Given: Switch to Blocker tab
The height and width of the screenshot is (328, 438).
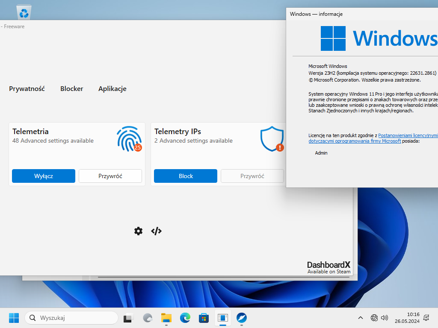Looking at the screenshot, I should pyautogui.click(x=72, y=89).
